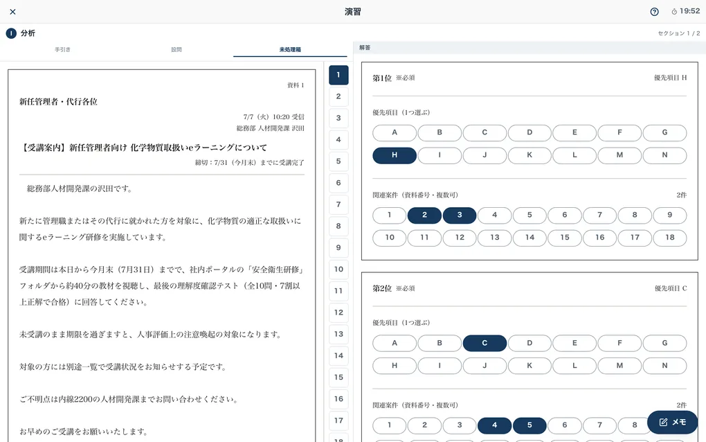Choose priority item K for 第1位
Viewport: 706px width, 442px height.
[x=529, y=155]
